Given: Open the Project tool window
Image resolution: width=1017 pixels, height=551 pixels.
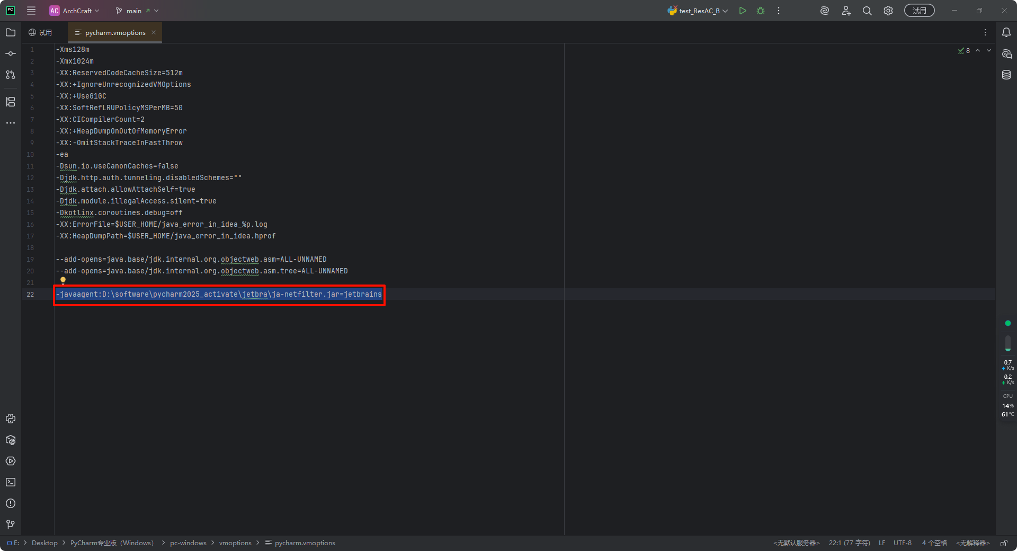Looking at the screenshot, I should click(x=11, y=32).
